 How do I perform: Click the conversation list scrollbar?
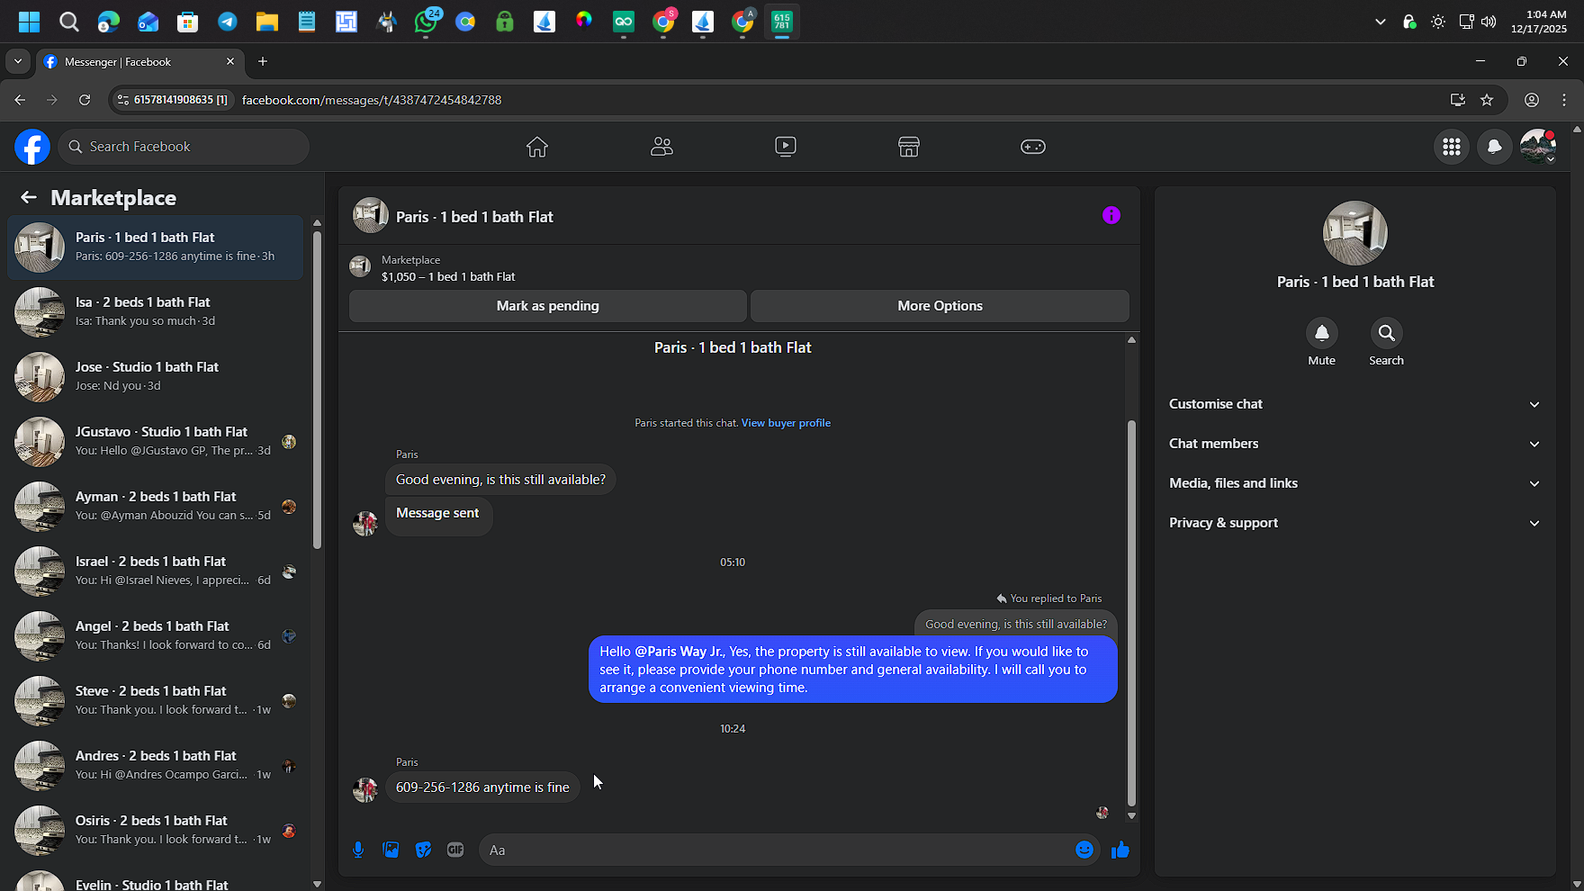317,389
